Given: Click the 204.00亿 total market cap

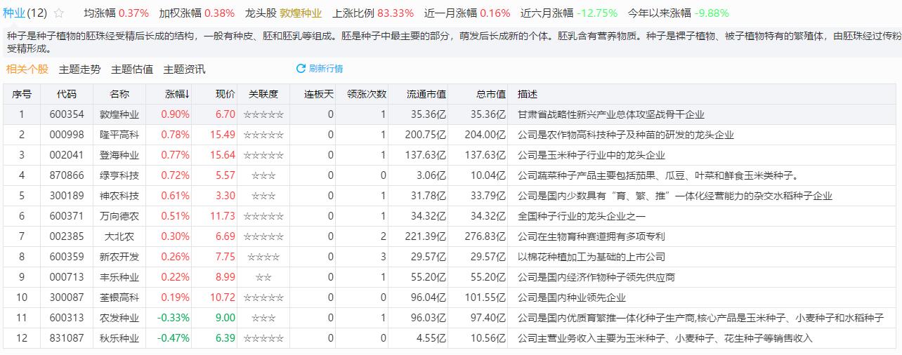Looking at the screenshot, I should pos(485,135).
